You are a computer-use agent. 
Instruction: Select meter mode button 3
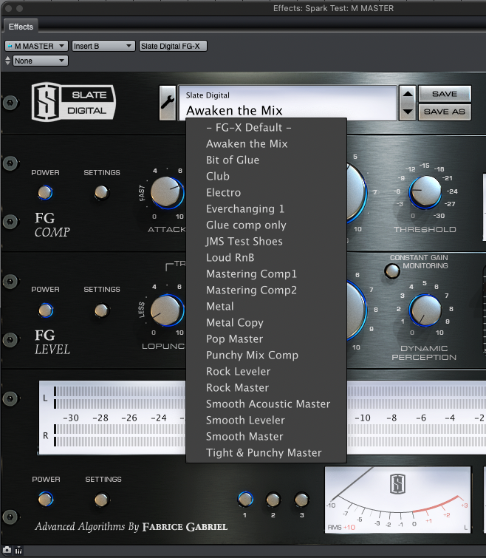[301, 500]
